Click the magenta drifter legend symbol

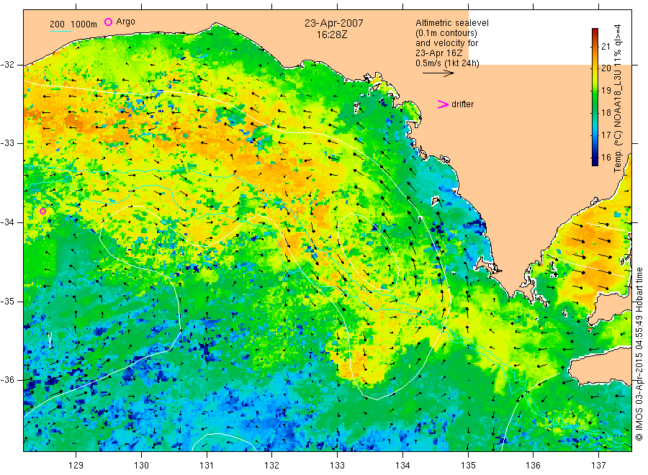443,104
